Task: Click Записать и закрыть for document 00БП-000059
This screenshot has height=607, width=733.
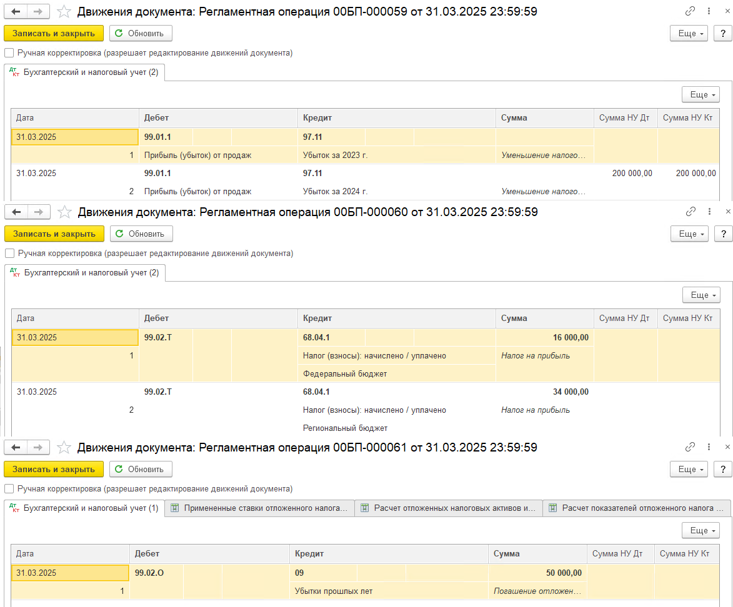Action: tap(54, 33)
